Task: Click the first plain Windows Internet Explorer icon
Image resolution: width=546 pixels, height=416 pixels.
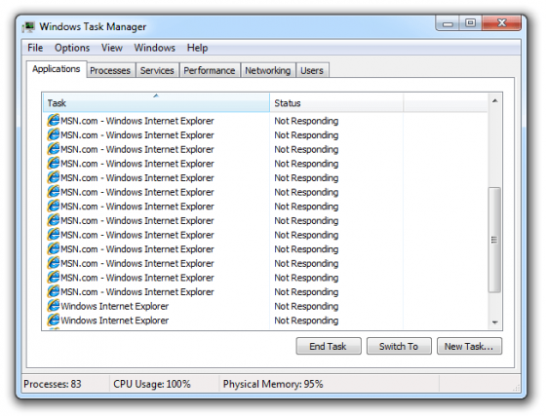Action: coord(54,306)
